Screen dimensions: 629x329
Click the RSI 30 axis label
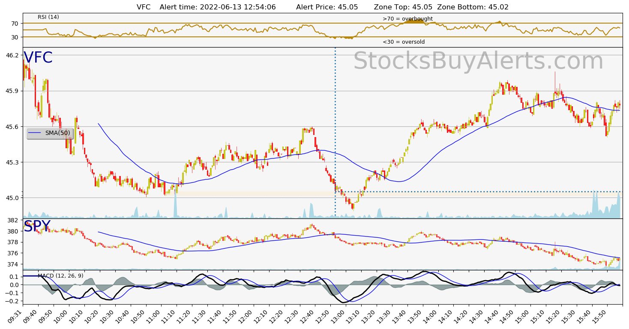pos(15,37)
